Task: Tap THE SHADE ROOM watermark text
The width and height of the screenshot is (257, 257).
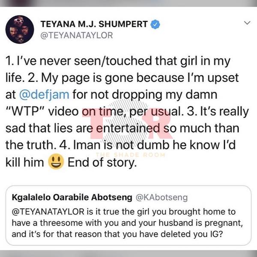Action: click(x=130, y=155)
